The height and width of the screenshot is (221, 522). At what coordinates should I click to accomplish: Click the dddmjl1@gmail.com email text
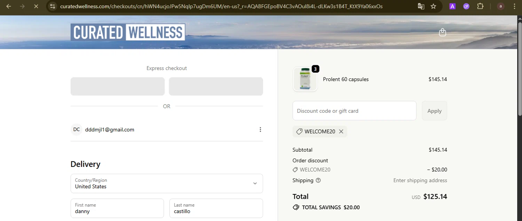[110, 129]
